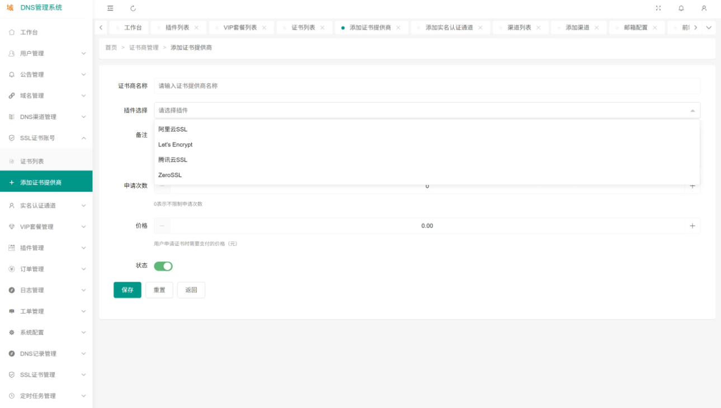Open the notification bell
This screenshot has width=721, height=408.
[681, 8]
